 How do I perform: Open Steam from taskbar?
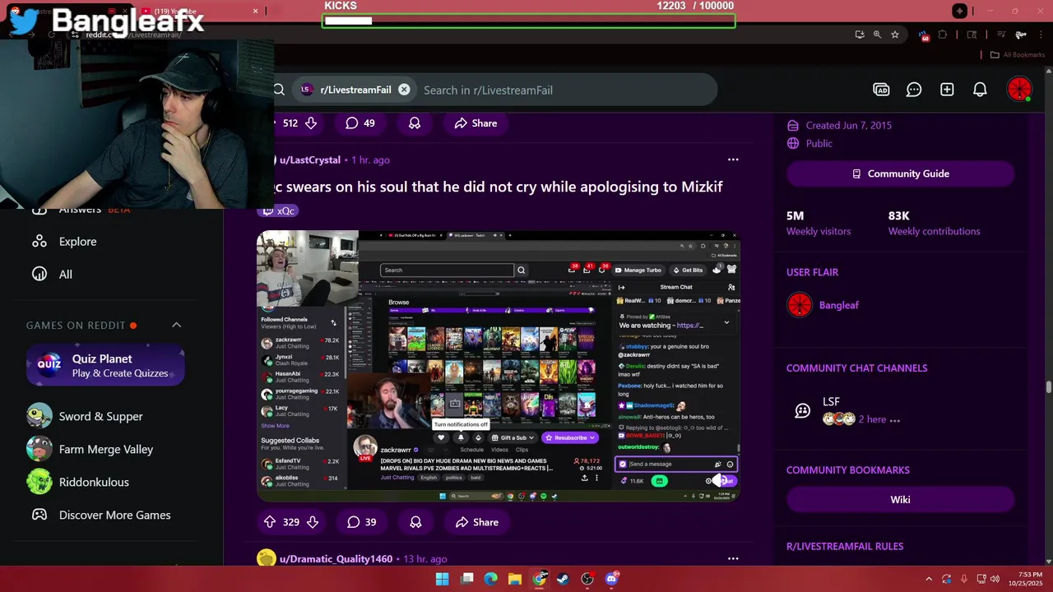coord(563,579)
